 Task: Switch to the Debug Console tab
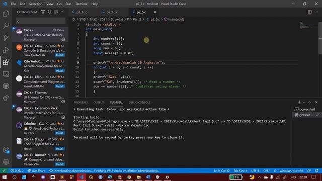point(139,102)
